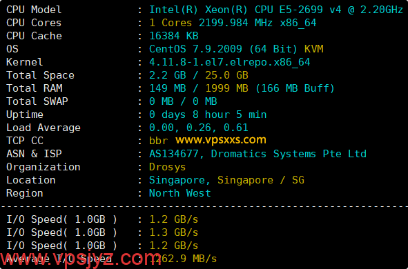Image resolution: width=408 pixels, height=269 pixels.
Task: Select the 'Total Space' label
Action: tap(40, 75)
